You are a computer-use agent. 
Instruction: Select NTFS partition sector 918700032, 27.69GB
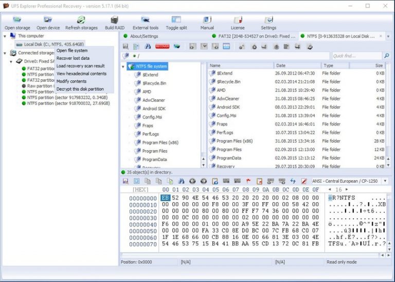pos(66,103)
